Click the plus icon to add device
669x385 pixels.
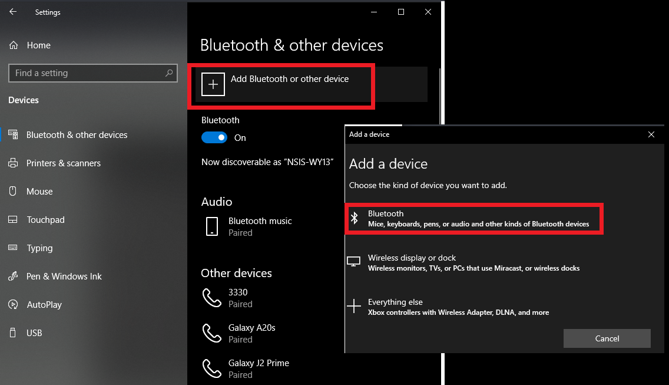click(x=213, y=85)
